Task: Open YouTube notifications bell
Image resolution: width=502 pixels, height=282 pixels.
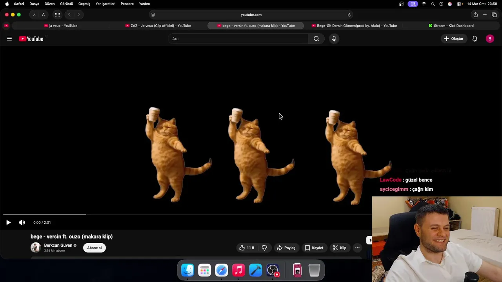Action: (475, 39)
